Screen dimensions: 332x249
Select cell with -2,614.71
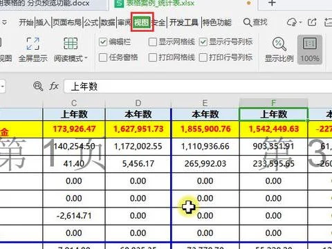click(x=74, y=216)
